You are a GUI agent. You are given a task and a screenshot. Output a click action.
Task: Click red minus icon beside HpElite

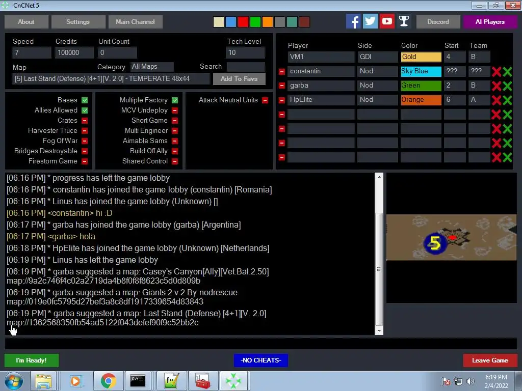point(281,100)
